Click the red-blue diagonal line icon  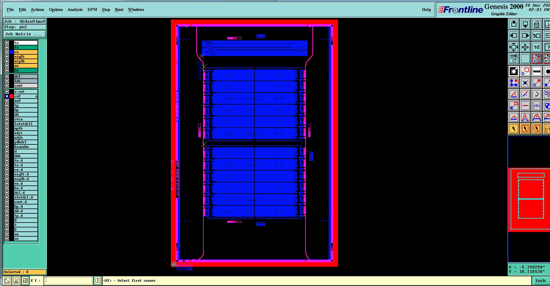click(525, 94)
